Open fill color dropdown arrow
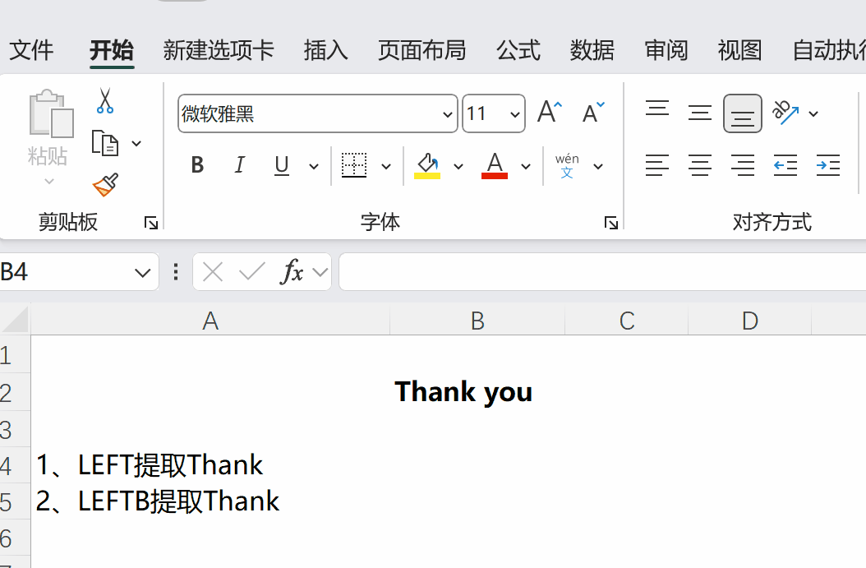Screen dimensions: 866x568 tap(458, 166)
